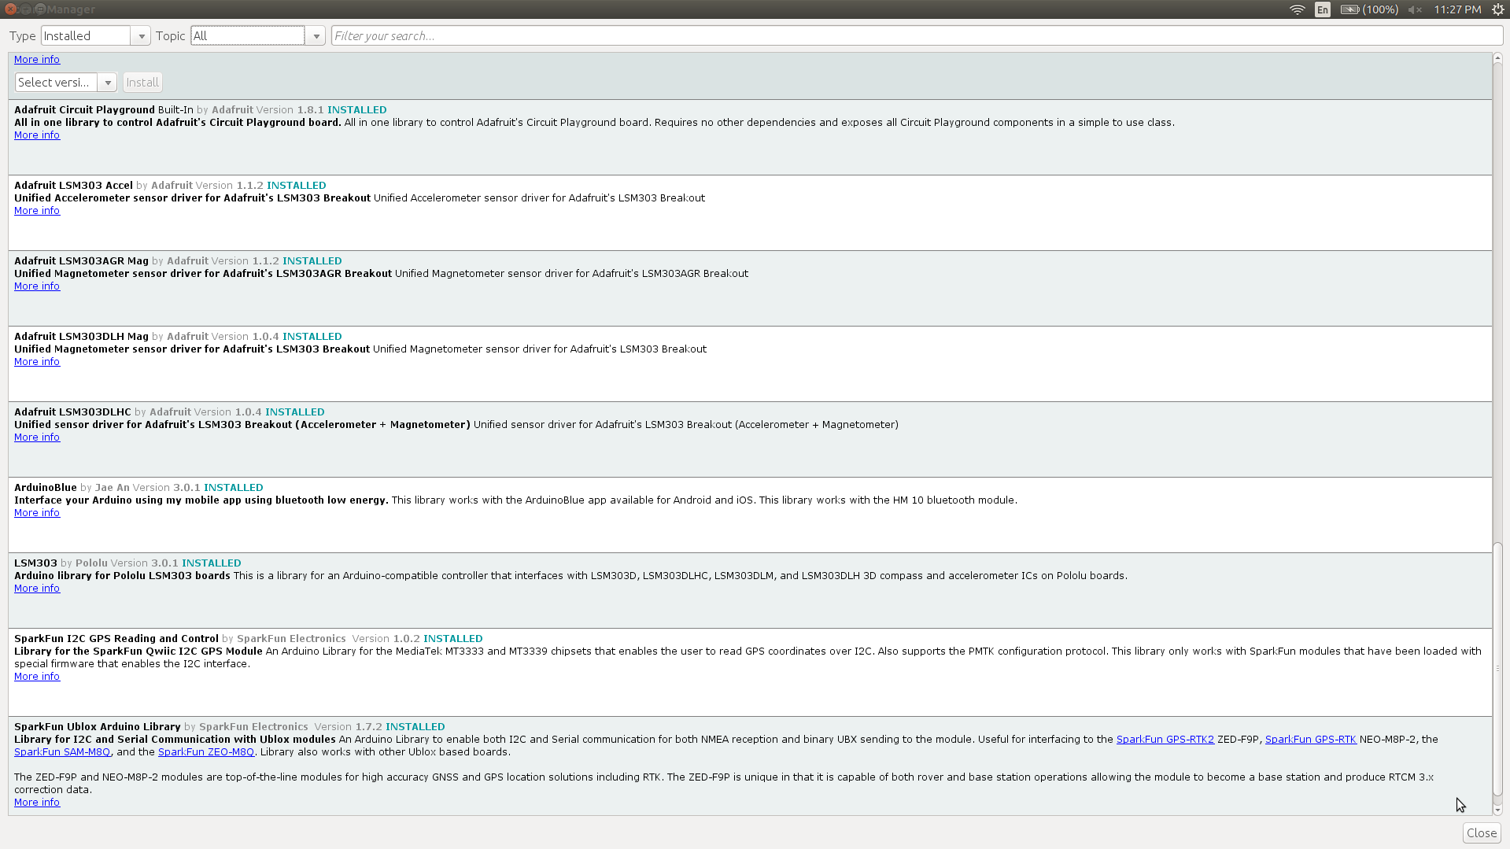Image resolution: width=1510 pixels, height=849 pixels.
Task: Click the 11:27 PM clock
Action: pos(1456,9)
